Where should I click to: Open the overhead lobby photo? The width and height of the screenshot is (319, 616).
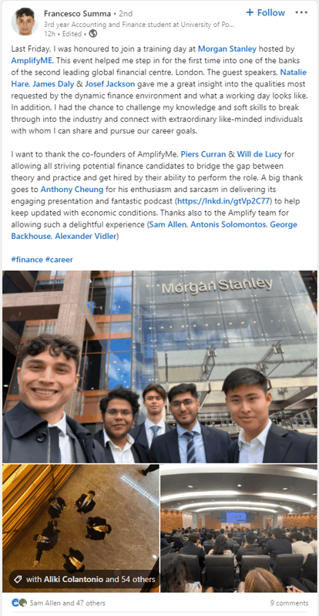point(81,528)
